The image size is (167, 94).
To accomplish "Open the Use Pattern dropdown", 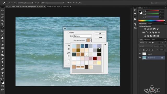I will pos(82,36).
